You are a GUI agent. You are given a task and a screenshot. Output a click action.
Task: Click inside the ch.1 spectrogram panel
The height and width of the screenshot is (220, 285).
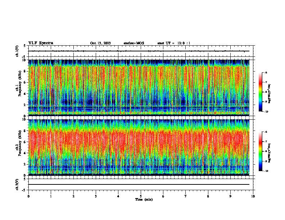tap(139, 88)
